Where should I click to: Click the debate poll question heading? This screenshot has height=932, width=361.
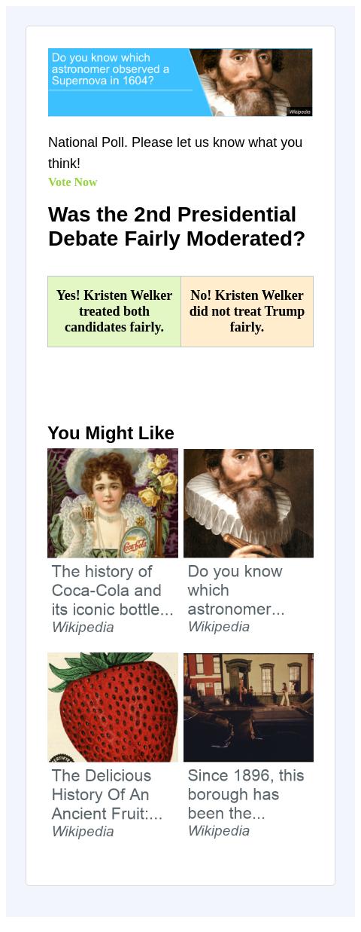177,227
